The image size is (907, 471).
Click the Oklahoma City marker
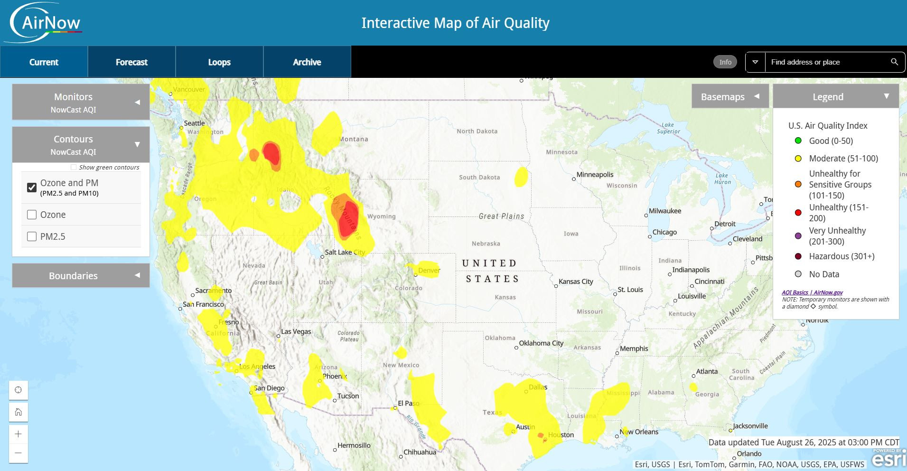[x=516, y=348]
